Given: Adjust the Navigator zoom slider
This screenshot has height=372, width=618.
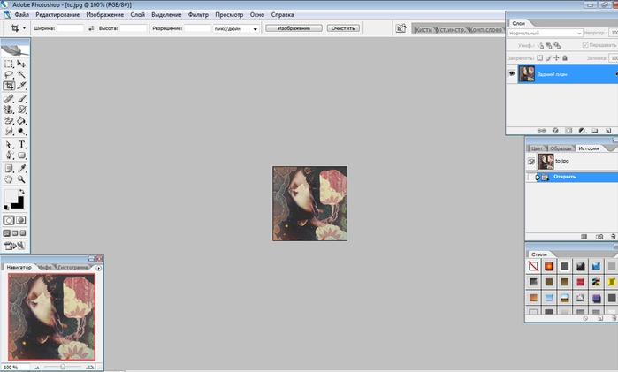Looking at the screenshot, I should (63, 367).
